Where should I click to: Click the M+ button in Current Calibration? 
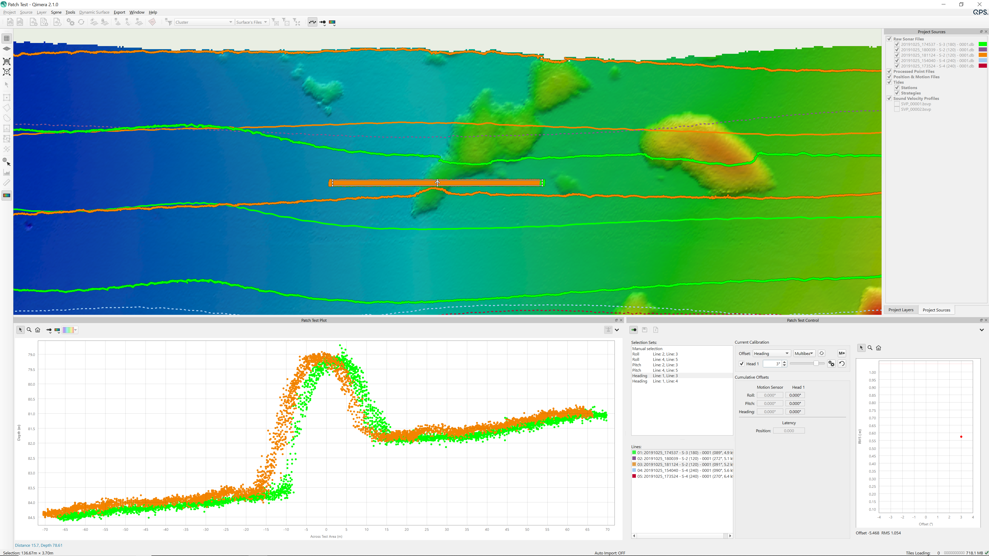842,353
